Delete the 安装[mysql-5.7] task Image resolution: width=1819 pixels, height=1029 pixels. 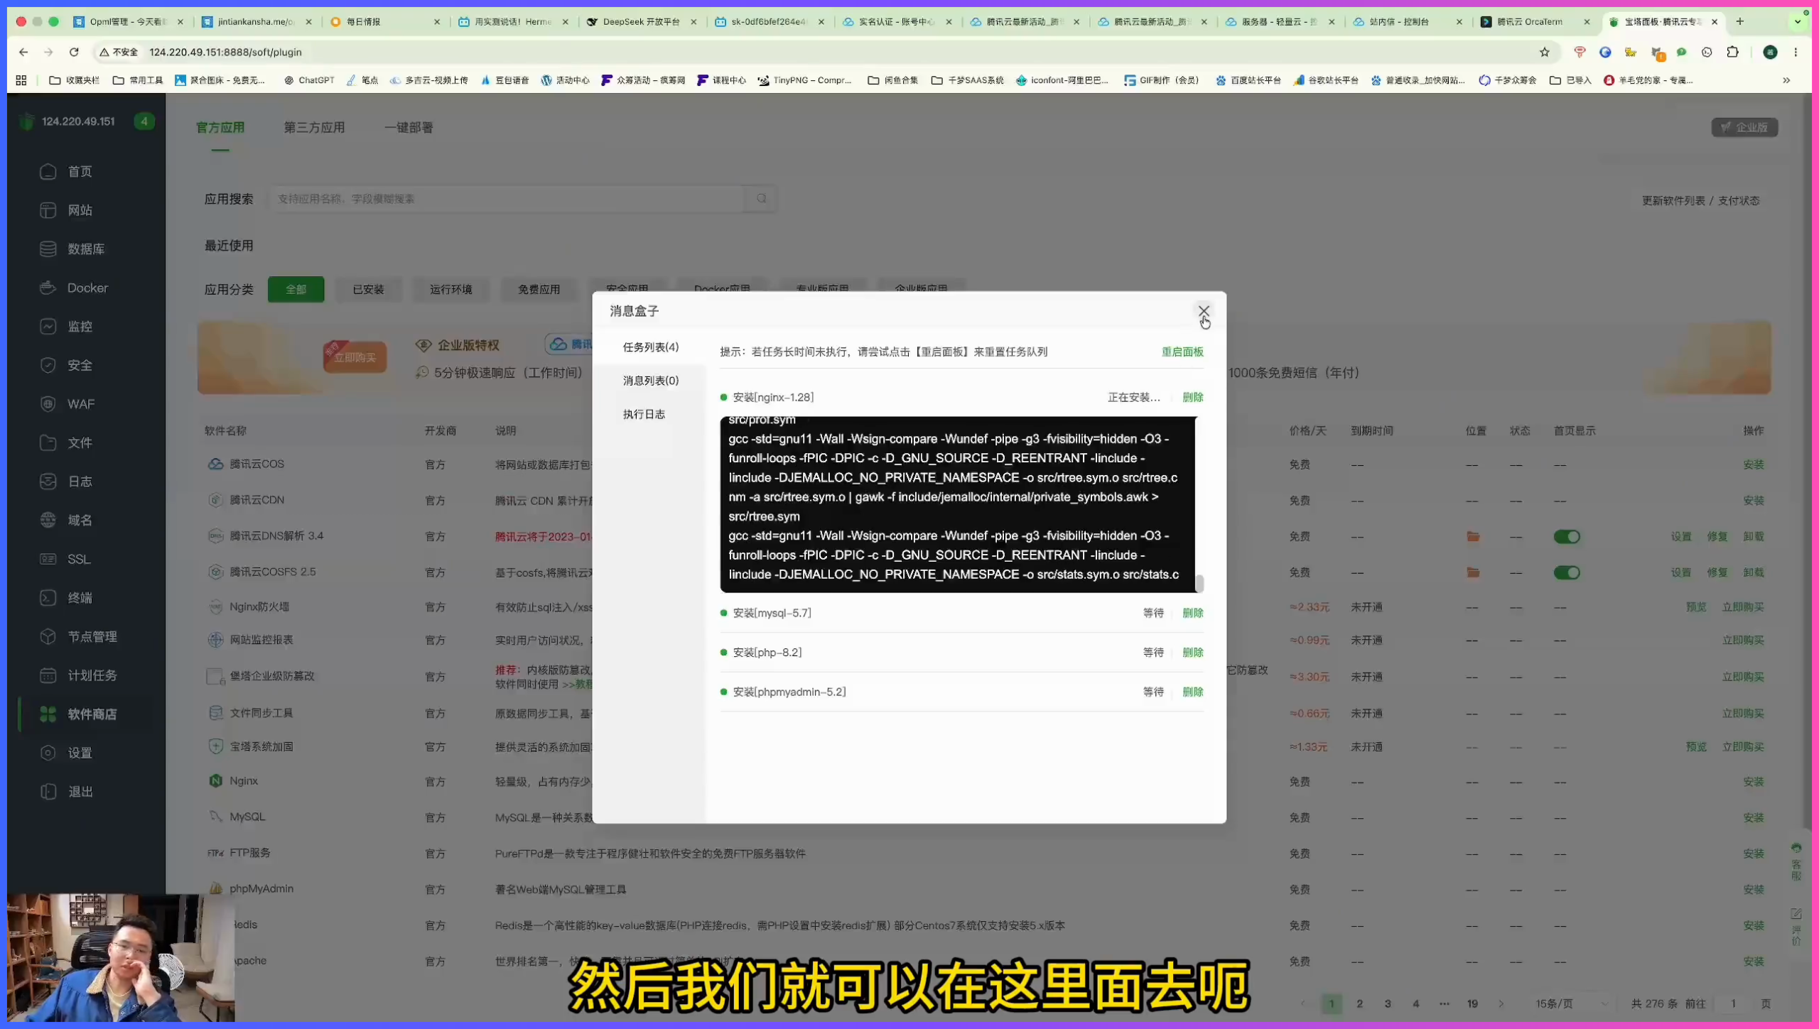(x=1192, y=613)
